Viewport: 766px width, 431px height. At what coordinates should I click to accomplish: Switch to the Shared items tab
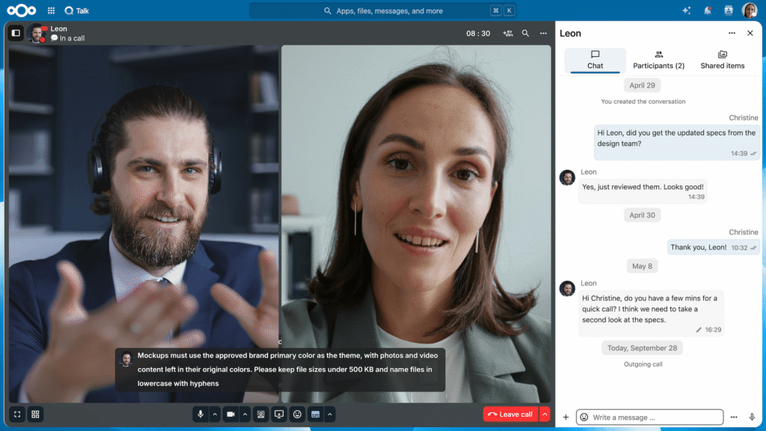(x=723, y=60)
